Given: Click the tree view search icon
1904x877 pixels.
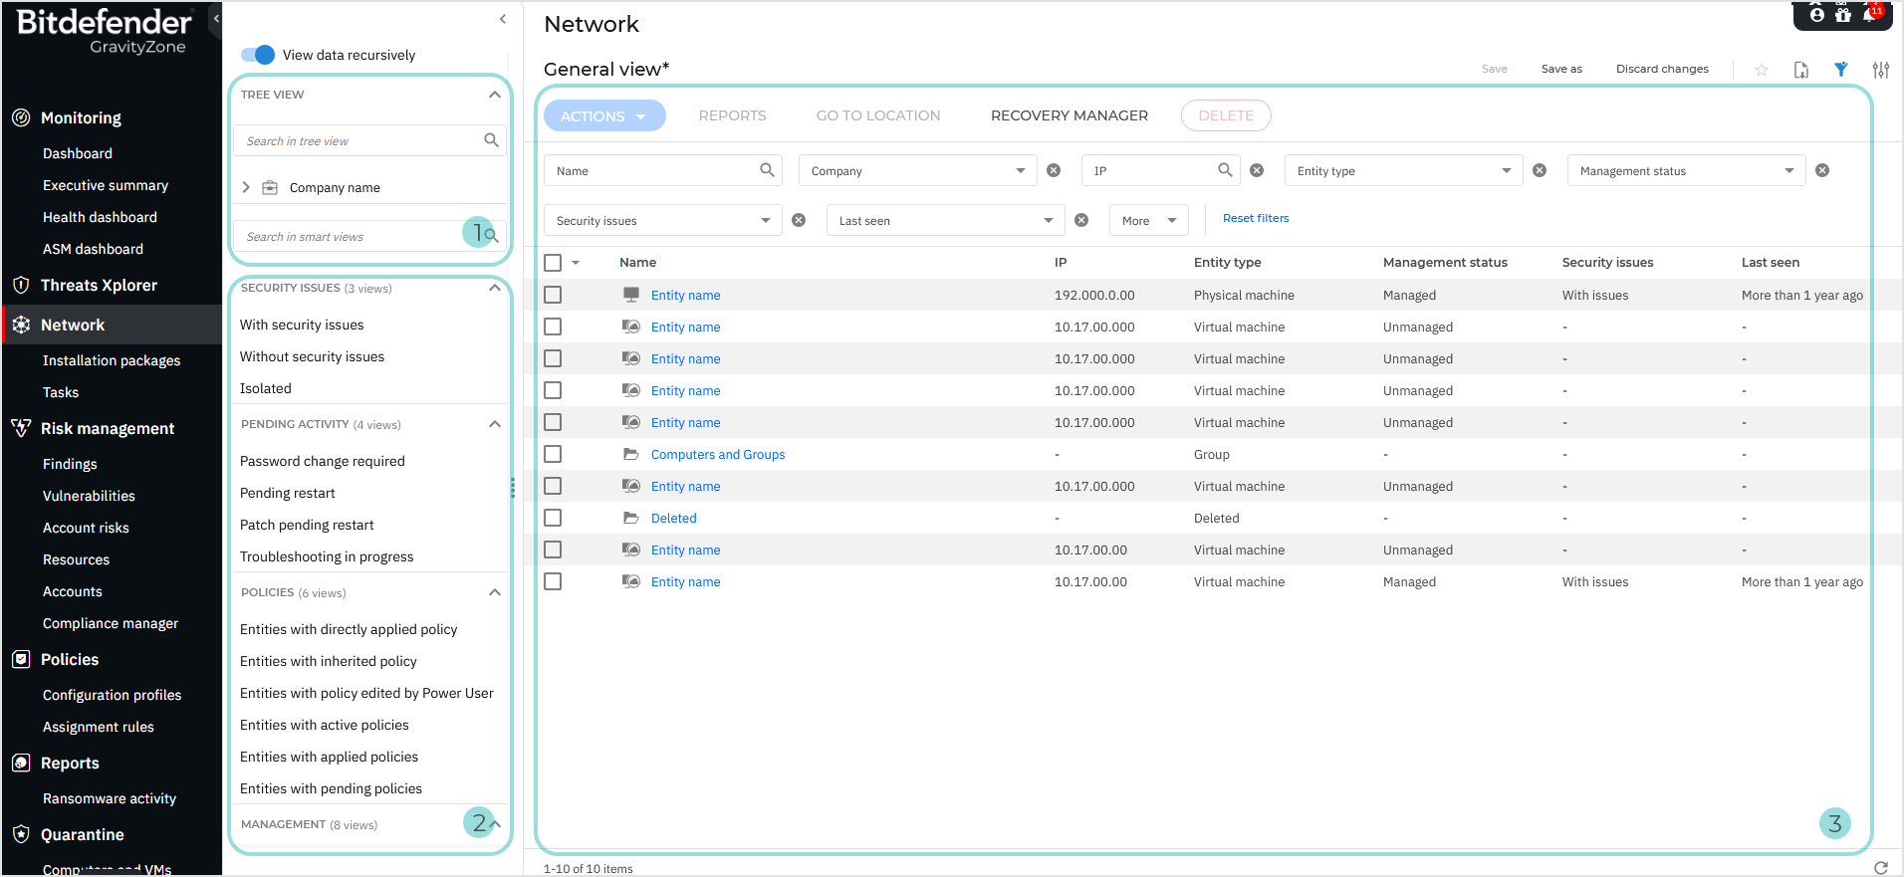Looking at the screenshot, I should click(491, 140).
